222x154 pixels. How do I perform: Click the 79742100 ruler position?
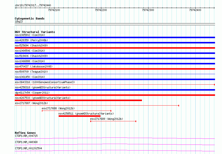coord(54,10)
